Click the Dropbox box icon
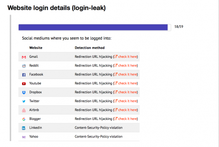This screenshot has height=147, width=219. [x=24, y=93]
